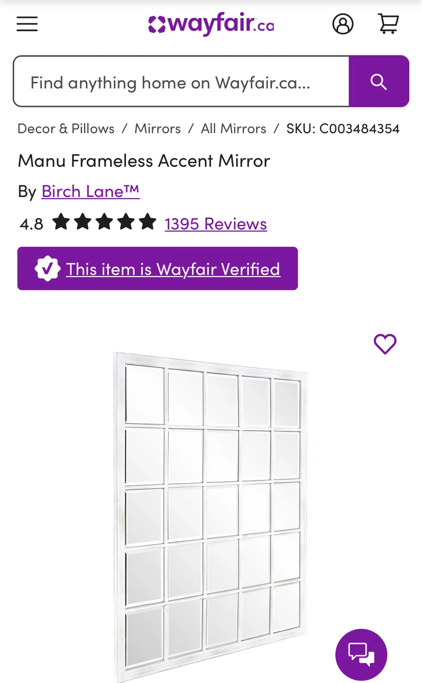This screenshot has width=422, height=683.
Task: Open the account profile icon
Action: [343, 24]
